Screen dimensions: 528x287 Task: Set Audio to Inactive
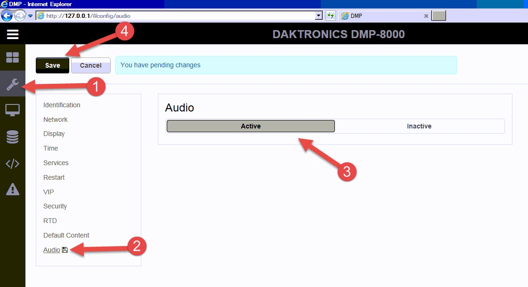[x=419, y=126]
